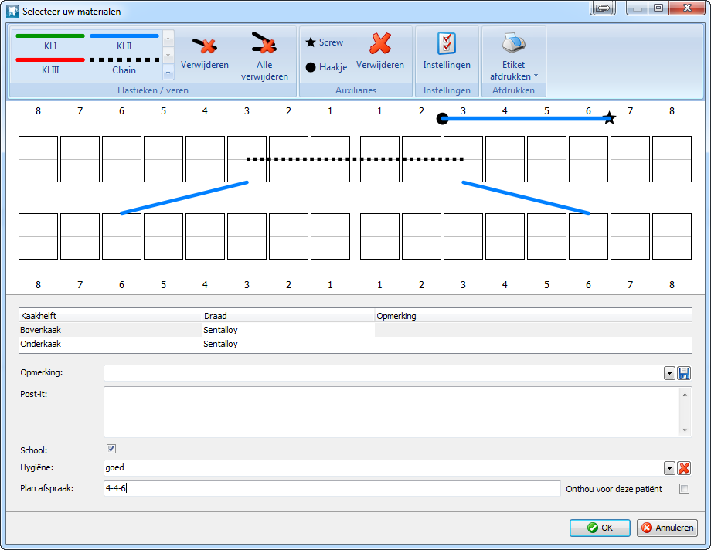Click the Opmerking column header in the table
The width and height of the screenshot is (711, 550).
533,316
